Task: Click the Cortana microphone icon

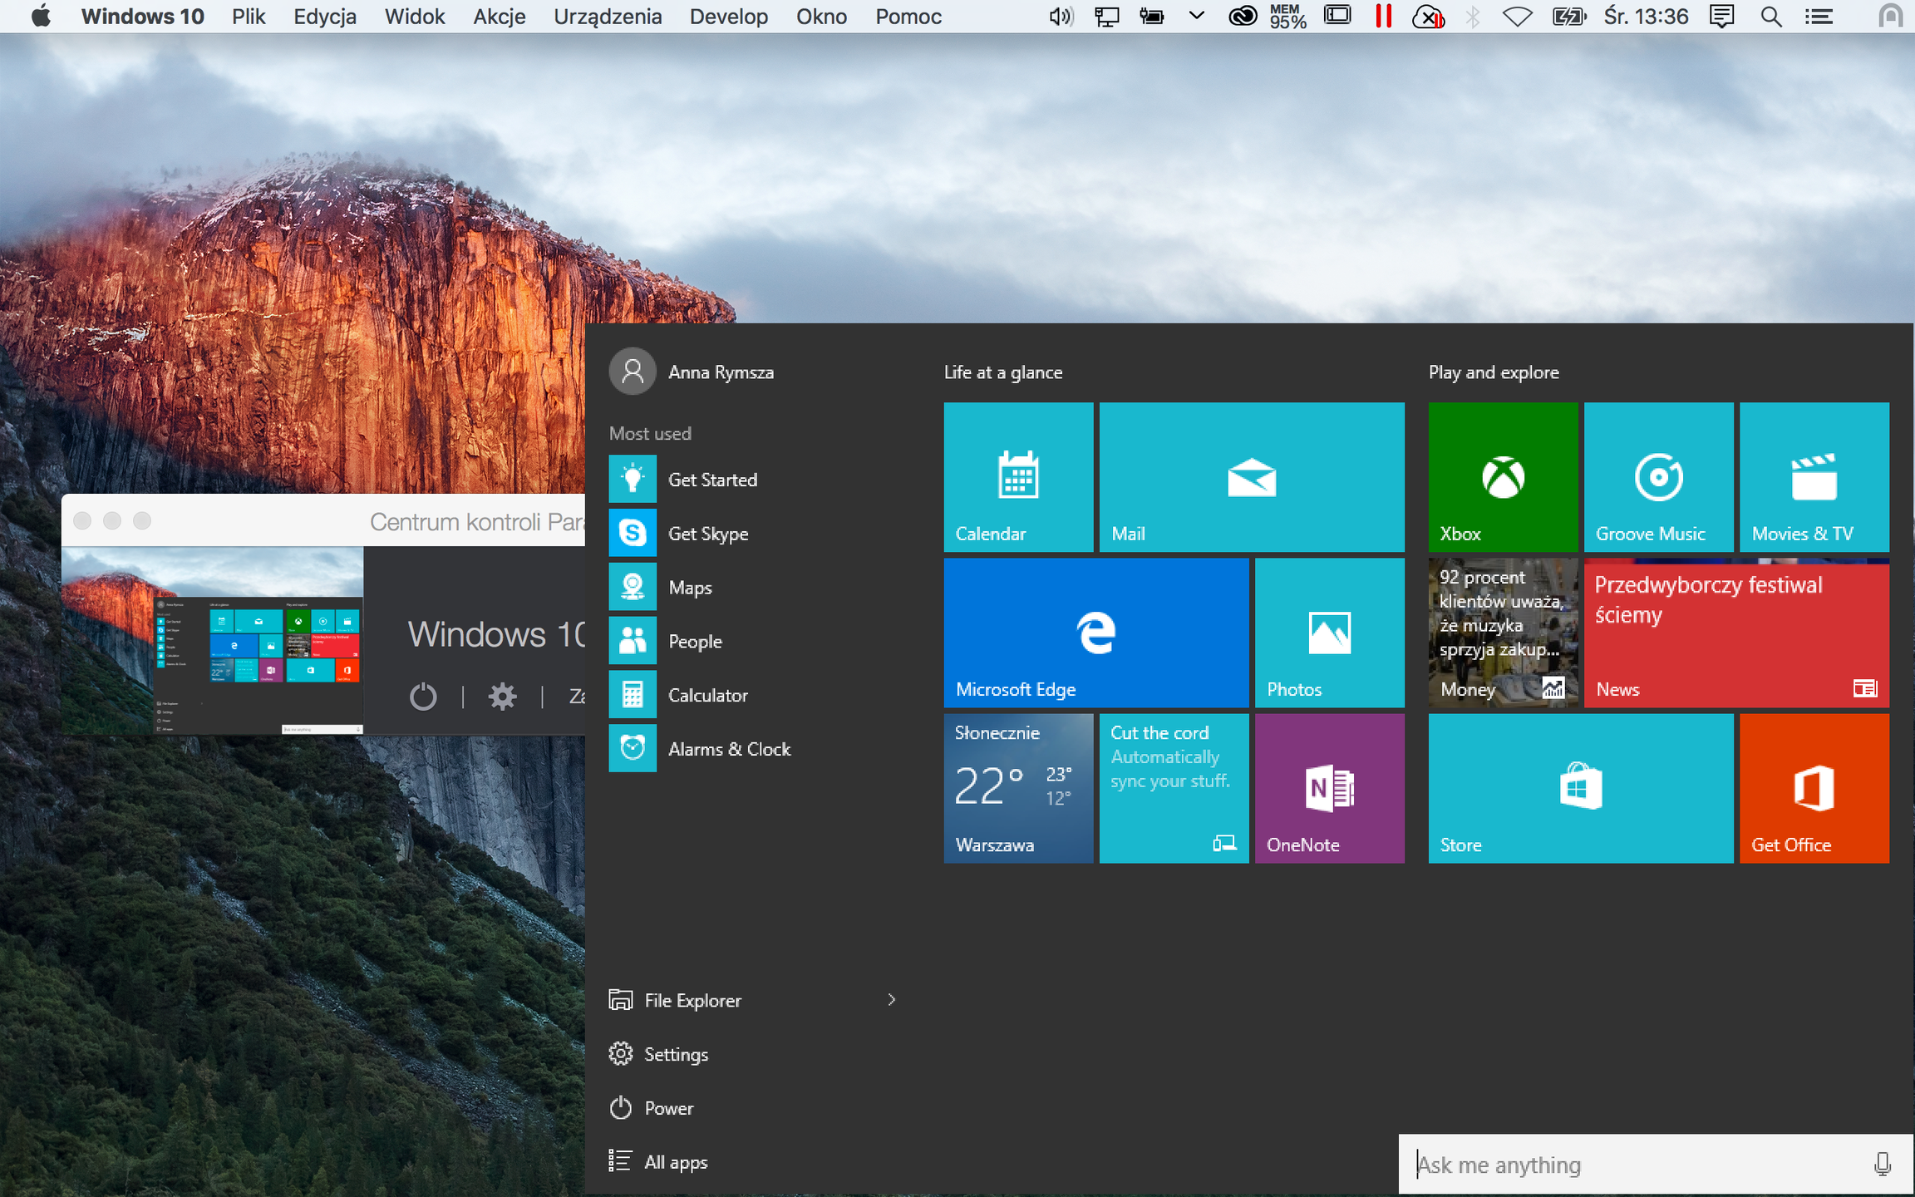Action: point(1882,1164)
